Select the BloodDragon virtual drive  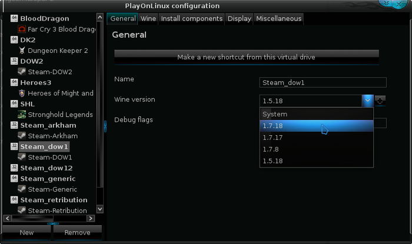tap(45, 18)
